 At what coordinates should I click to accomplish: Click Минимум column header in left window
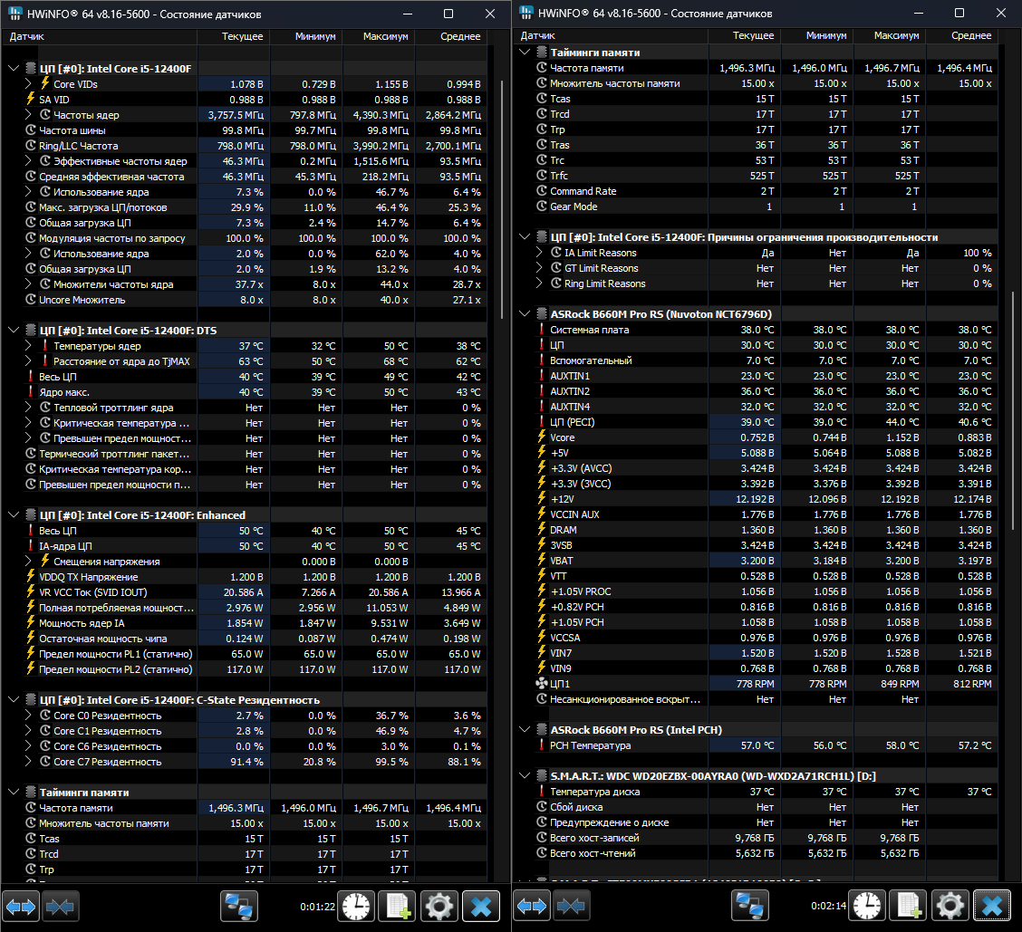click(305, 36)
